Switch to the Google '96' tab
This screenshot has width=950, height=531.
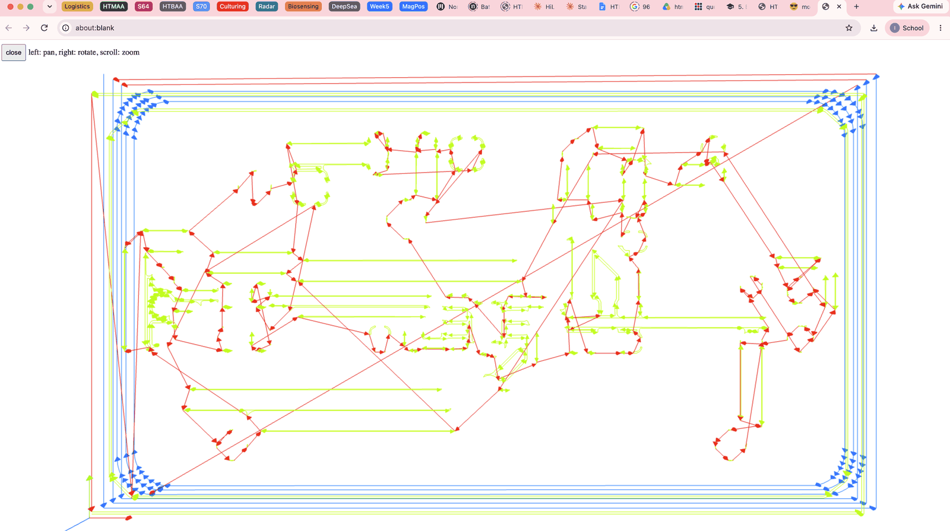[641, 7]
